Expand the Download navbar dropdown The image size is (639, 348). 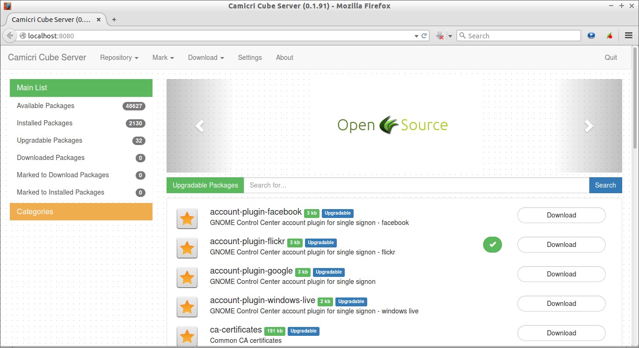point(206,58)
